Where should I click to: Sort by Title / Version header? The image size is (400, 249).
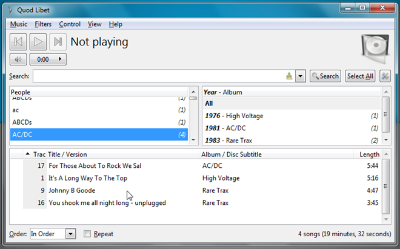123,154
